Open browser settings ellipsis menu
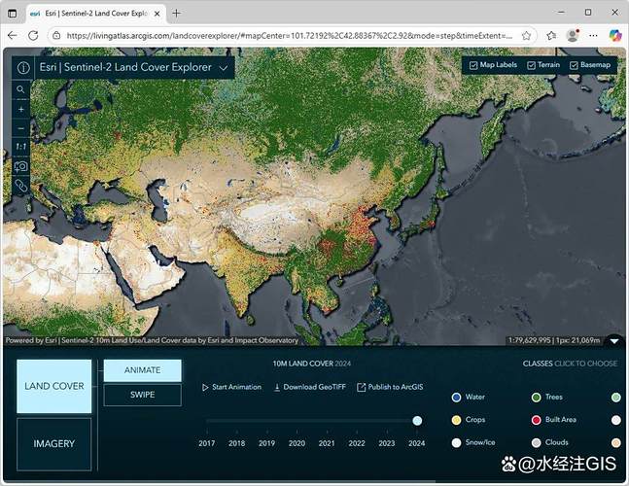Image resolution: width=629 pixels, height=486 pixels. pyautogui.click(x=593, y=36)
